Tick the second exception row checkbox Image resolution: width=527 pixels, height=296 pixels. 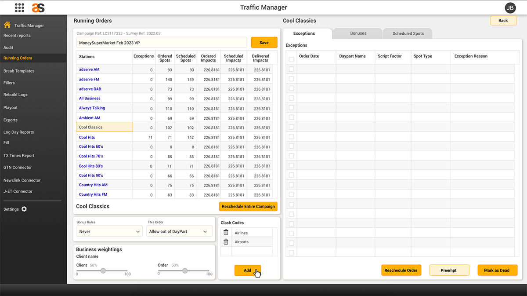click(292, 79)
